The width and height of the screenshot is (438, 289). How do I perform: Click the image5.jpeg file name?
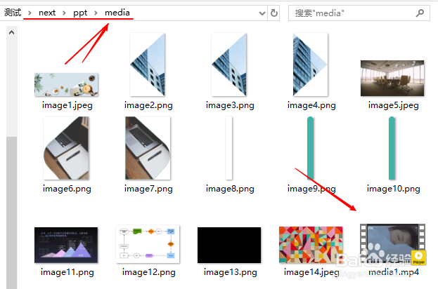tap(393, 105)
